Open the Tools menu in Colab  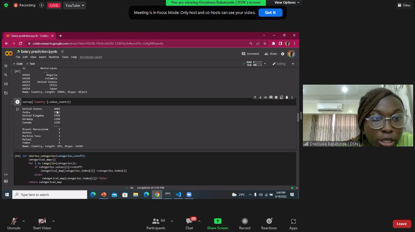65,57
